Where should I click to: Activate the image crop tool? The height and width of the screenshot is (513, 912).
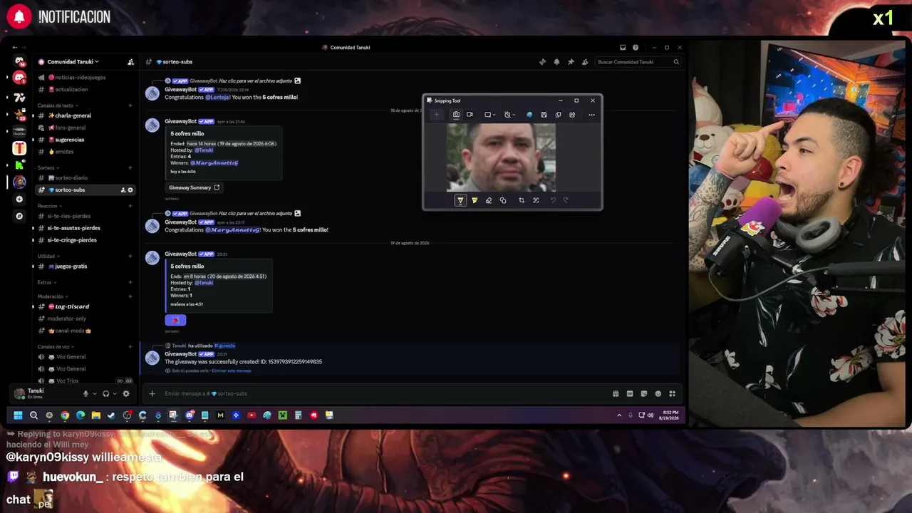click(522, 200)
